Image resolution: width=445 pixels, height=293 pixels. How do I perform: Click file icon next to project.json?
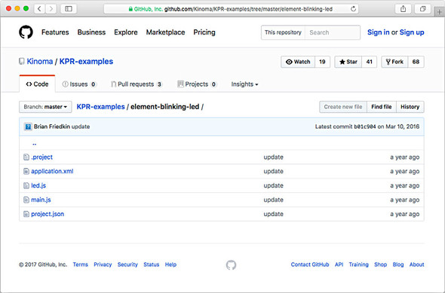click(26, 214)
